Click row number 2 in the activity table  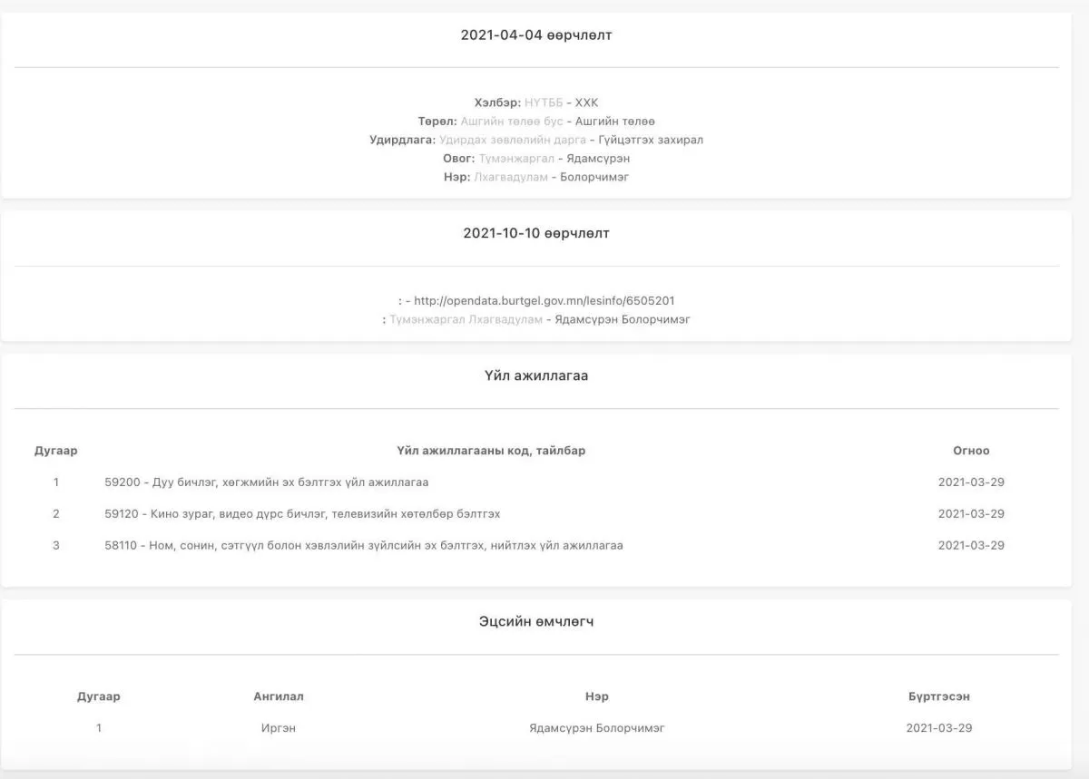[x=56, y=514]
